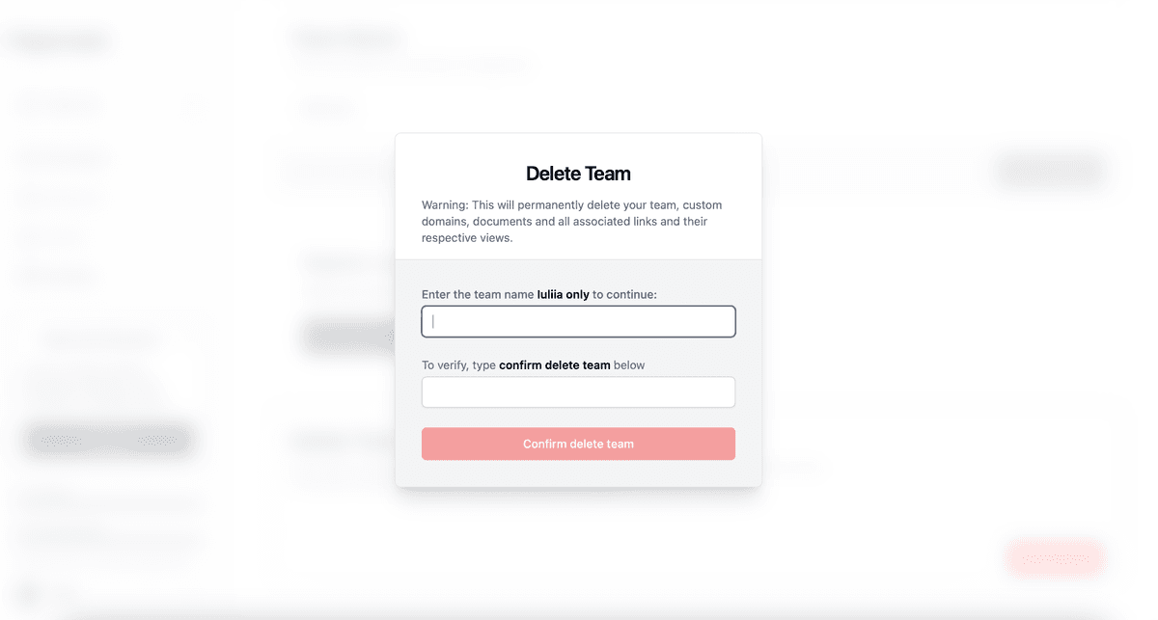1158x620 pixels.
Task: Click the blurred dark button left of dialog
Action: [347, 337]
